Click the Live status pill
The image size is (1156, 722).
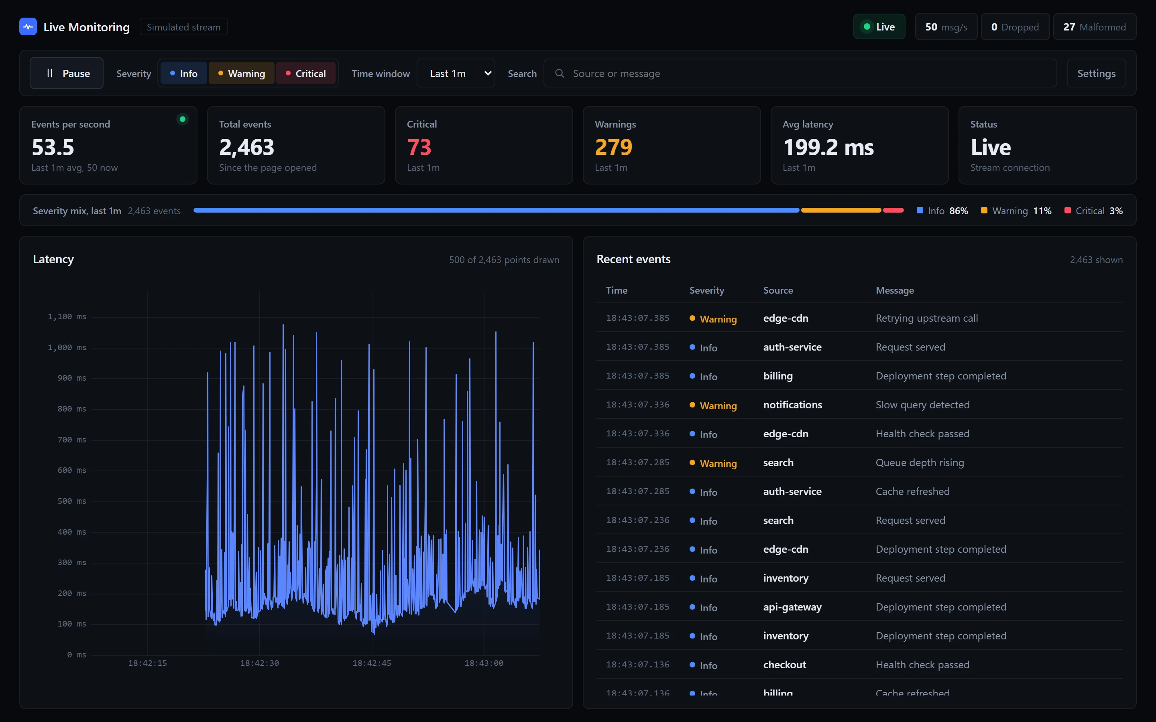coord(879,27)
